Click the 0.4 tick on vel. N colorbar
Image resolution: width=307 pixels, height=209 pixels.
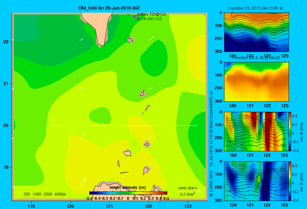coord(295,116)
